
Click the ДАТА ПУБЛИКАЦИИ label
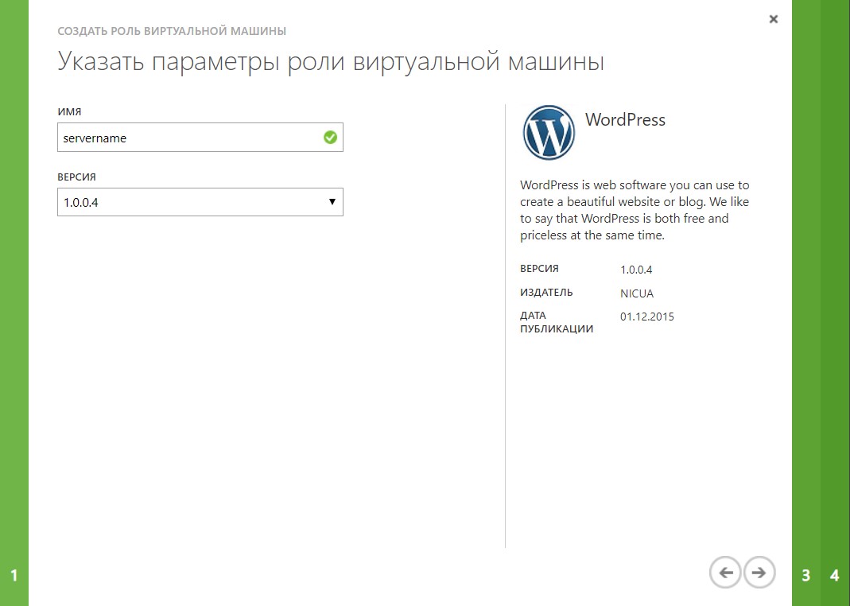[557, 322]
